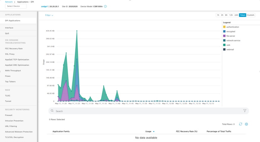Refresh the table with the reload icon
This screenshot has width=260, height=142.
240,124
